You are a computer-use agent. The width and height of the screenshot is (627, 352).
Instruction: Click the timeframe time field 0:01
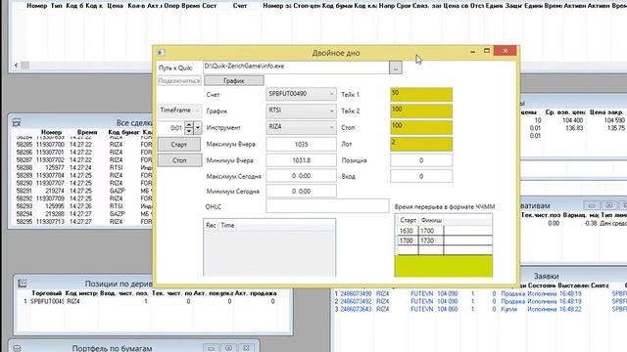pos(171,128)
